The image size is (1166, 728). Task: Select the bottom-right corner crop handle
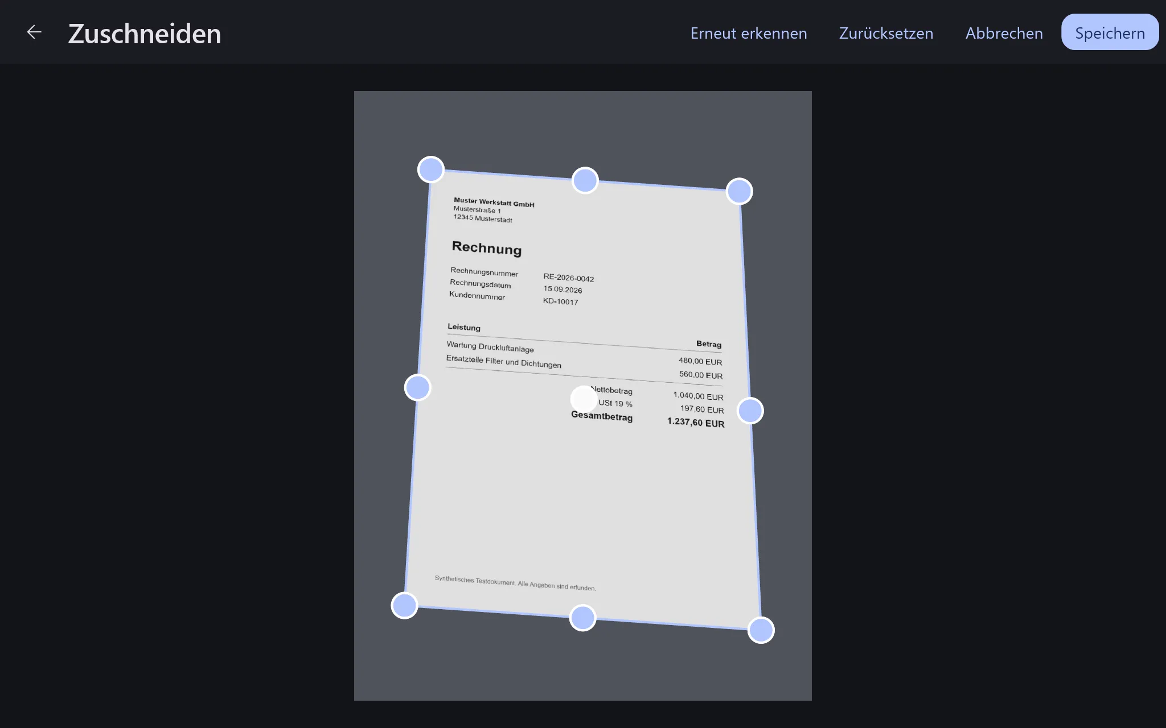[761, 630]
